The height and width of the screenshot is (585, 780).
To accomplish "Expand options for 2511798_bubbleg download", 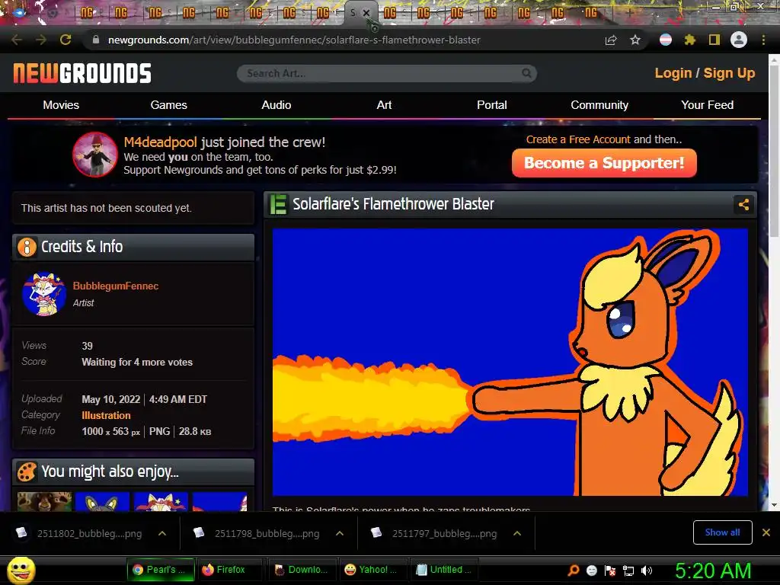I will [x=340, y=533].
